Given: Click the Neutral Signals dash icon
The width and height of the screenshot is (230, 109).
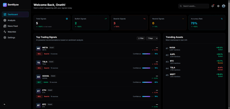Looking at the screenshot, I should [183, 19].
